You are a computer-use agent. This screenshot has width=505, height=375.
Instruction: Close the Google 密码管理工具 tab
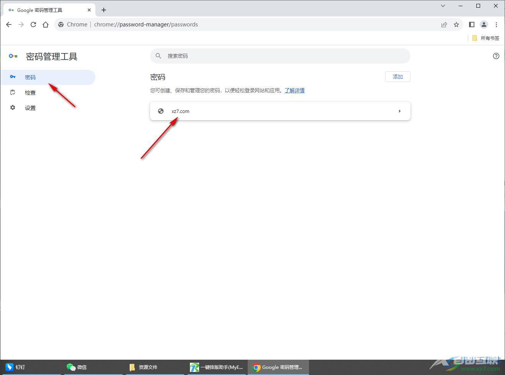(89, 10)
